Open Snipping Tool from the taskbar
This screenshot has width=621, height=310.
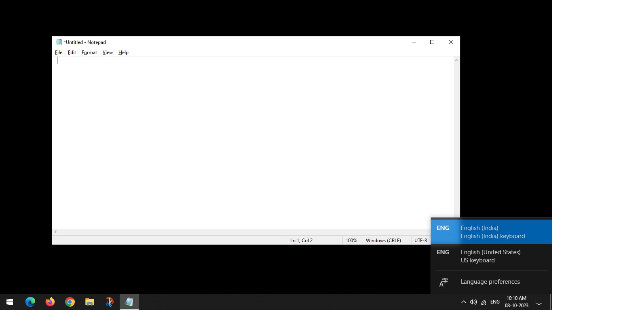[x=109, y=302]
